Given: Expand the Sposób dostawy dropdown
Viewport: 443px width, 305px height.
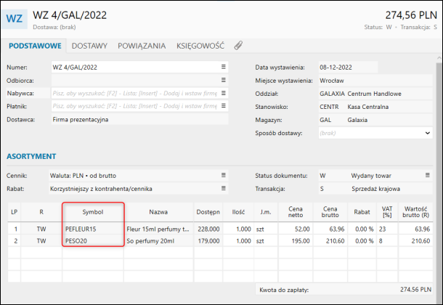Looking at the screenshot, I should 428,134.
